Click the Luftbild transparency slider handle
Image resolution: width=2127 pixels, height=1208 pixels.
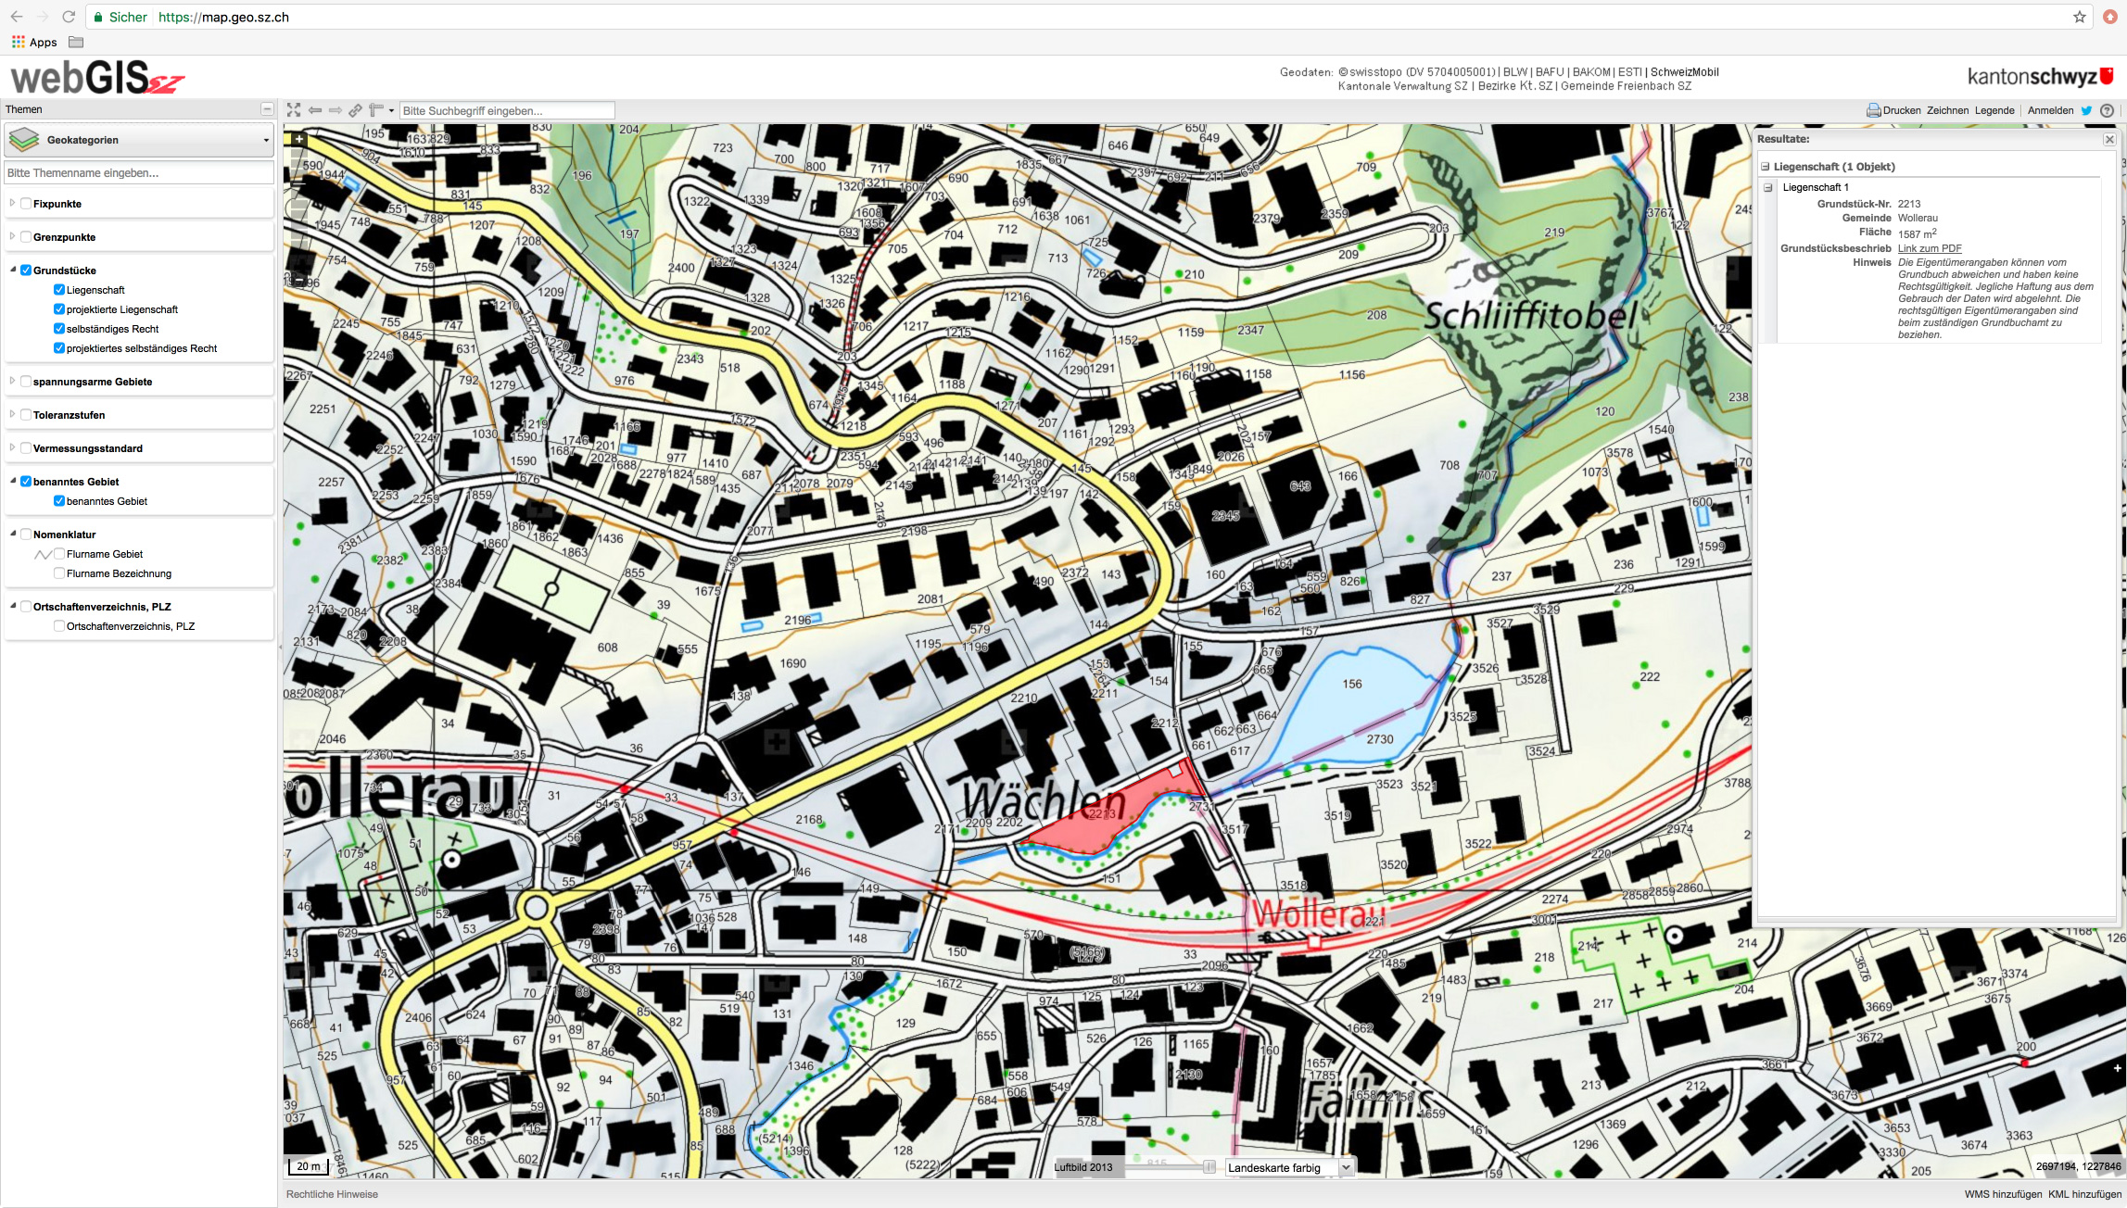(1209, 1167)
